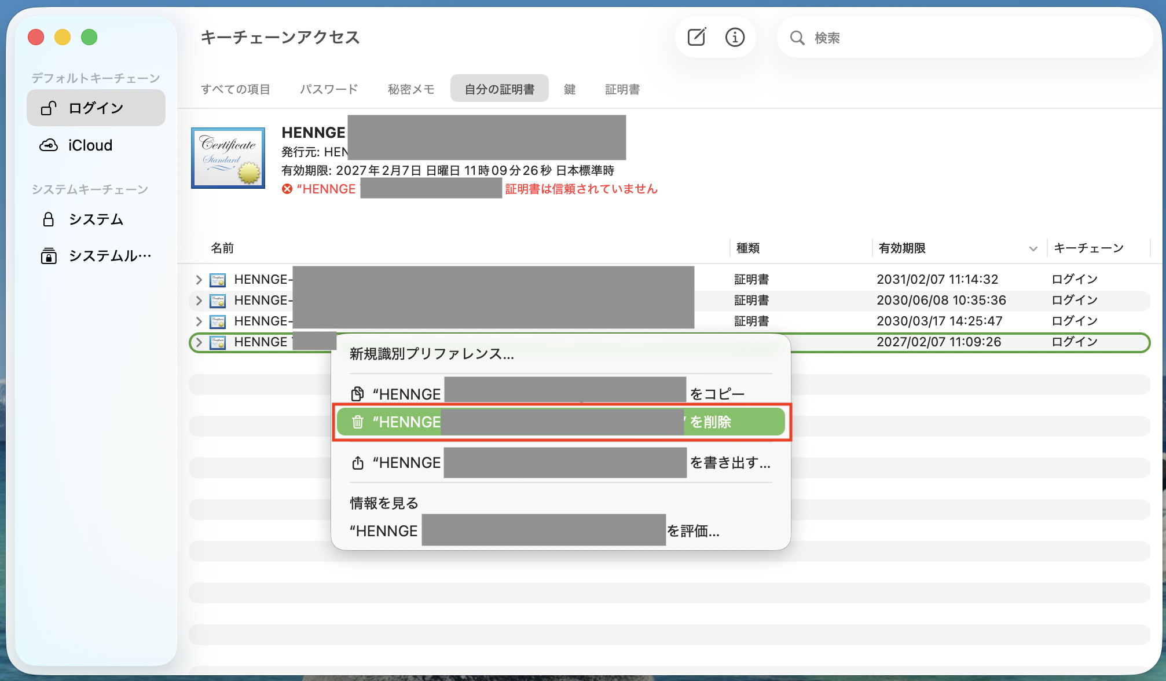Screen dimensions: 1166x681
Task: Sort by キーチェーン column header
Action: tap(1088, 248)
